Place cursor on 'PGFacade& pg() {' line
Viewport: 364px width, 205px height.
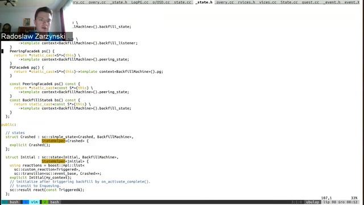click(x=27, y=67)
